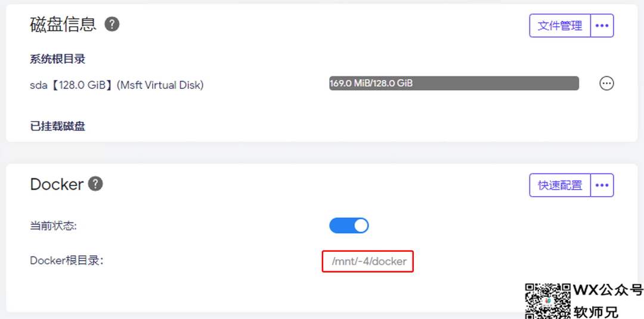Viewport: 644px width, 319px height.
Task: Expand the more-options menu beside 文件管理
Action: coord(602,26)
